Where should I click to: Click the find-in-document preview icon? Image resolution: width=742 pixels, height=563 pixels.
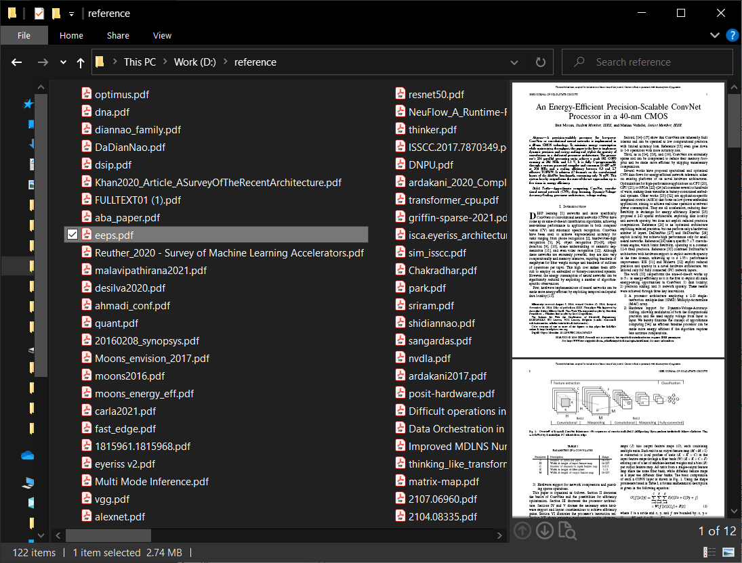pyautogui.click(x=568, y=531)
